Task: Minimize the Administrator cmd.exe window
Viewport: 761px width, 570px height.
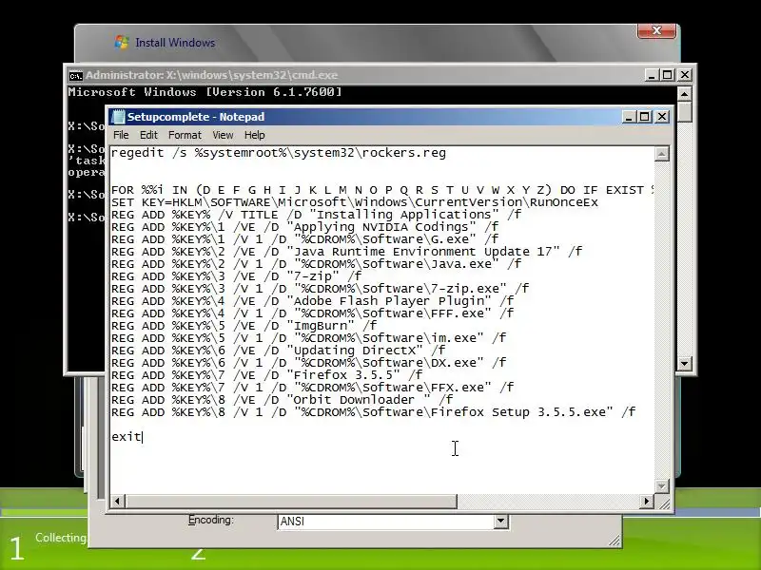Action: (x=652, y=75)
